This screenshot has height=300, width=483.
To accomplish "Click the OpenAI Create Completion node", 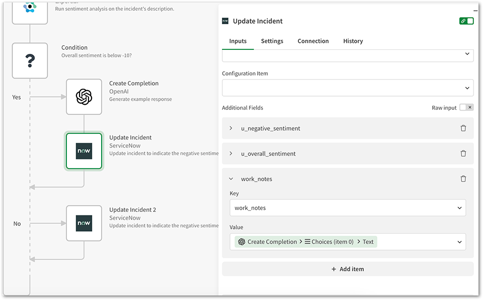I will click(x=84, y=96).
